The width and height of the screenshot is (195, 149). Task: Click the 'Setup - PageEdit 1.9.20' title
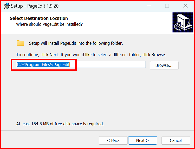point(35,6)
